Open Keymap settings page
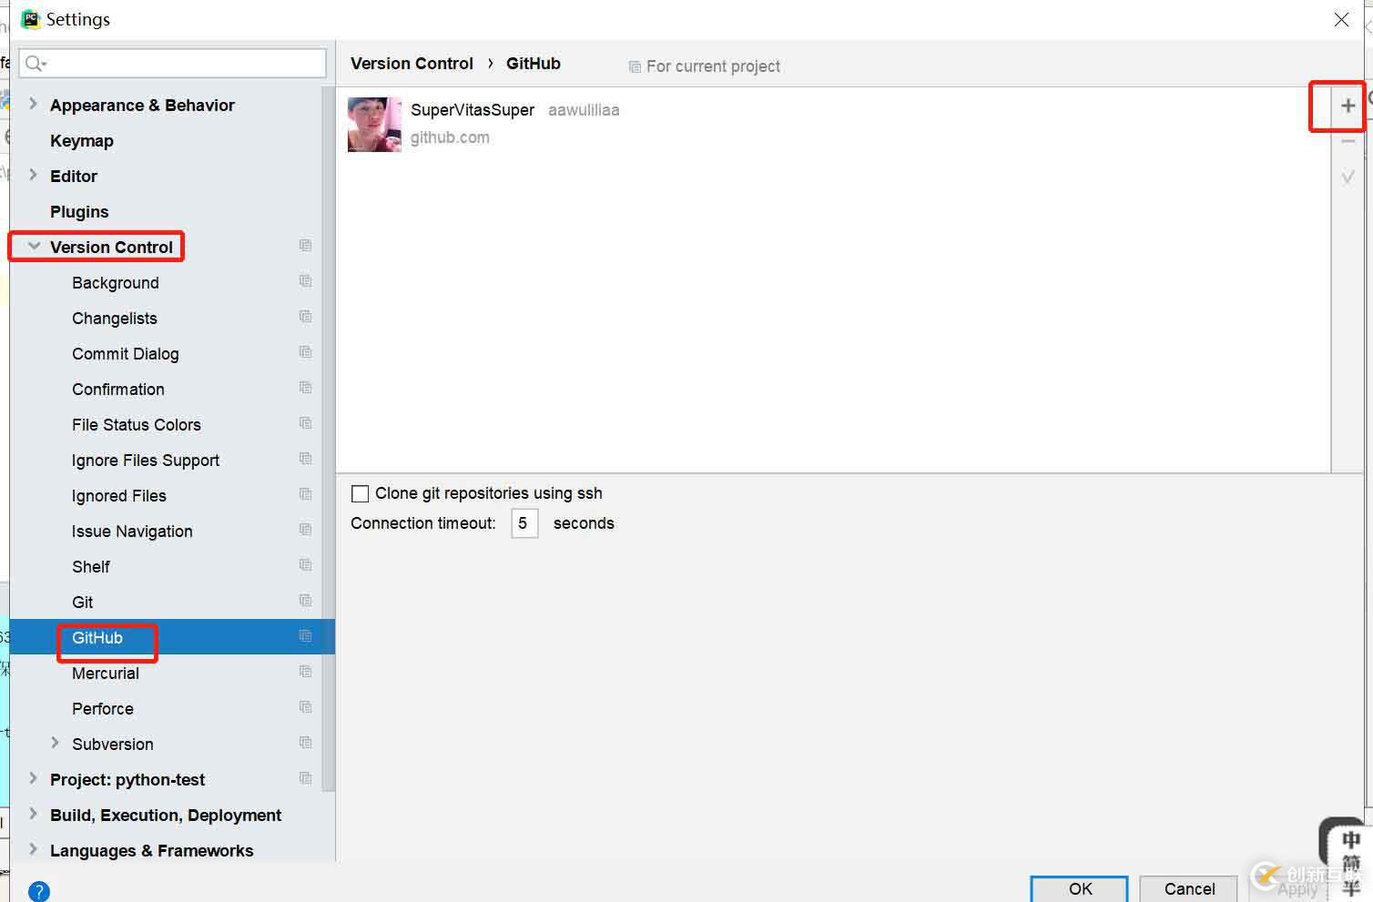This screenshot has height=902, width=1373. (82, 141)
